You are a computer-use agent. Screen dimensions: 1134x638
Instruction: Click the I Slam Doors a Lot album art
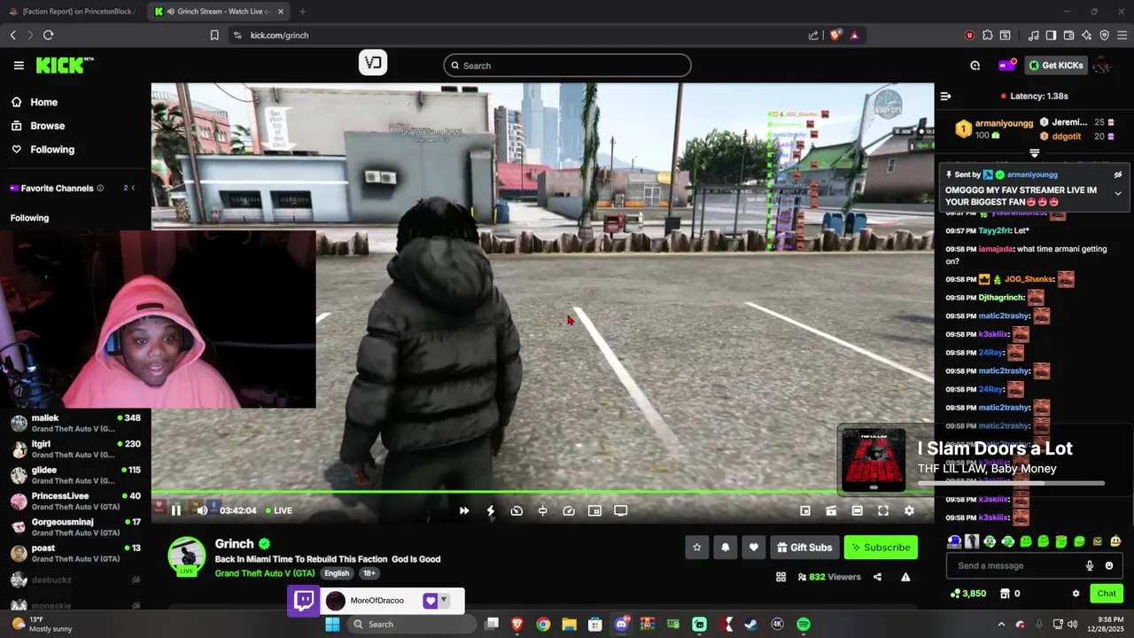click(x=874, y=461)
